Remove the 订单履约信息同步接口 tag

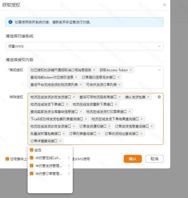pos(118,77)
